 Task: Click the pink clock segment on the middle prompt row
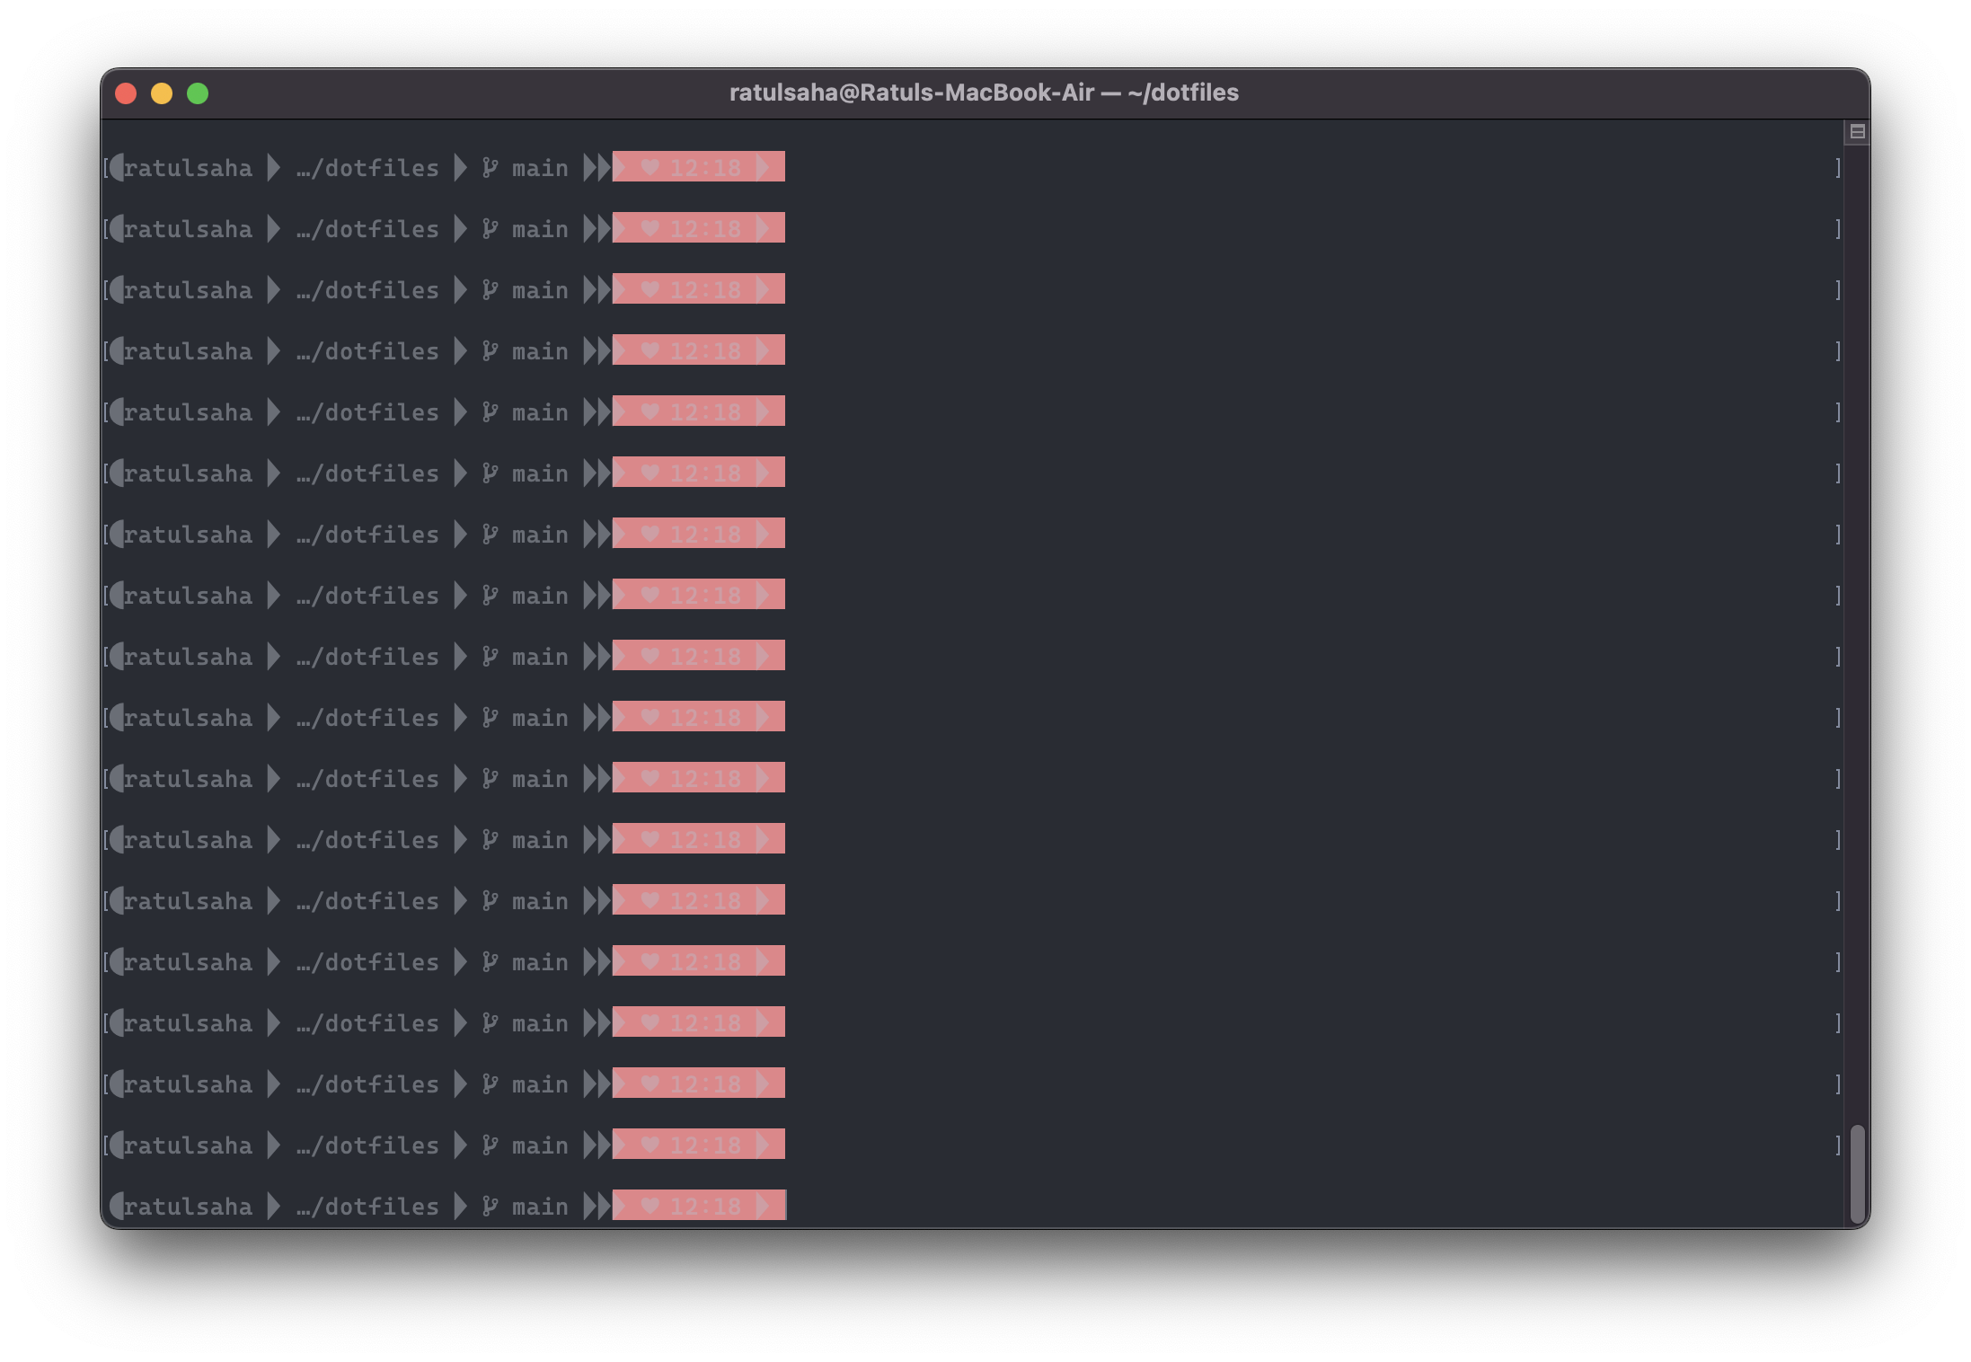(699, 656)
